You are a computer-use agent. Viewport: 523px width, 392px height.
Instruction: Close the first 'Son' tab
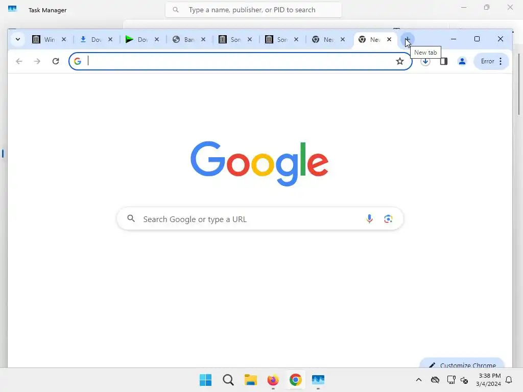point(249,39)
